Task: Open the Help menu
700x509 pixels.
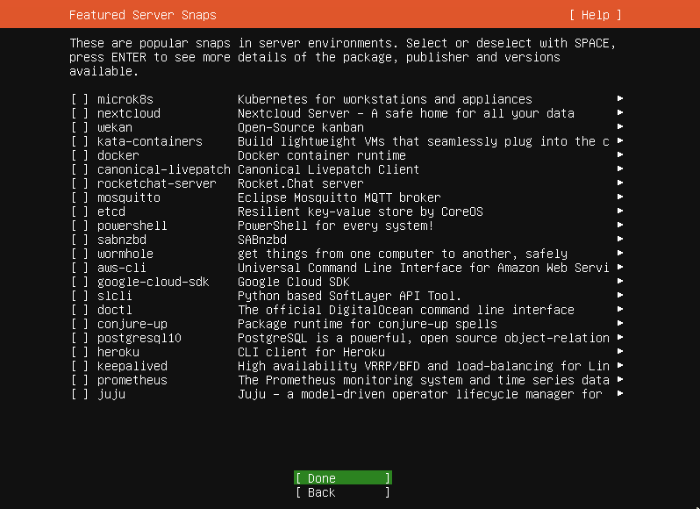Action: point(596,15)
